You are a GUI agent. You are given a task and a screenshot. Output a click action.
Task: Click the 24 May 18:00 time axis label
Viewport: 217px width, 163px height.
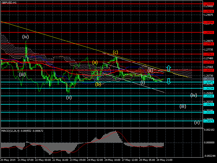point(112,160)
